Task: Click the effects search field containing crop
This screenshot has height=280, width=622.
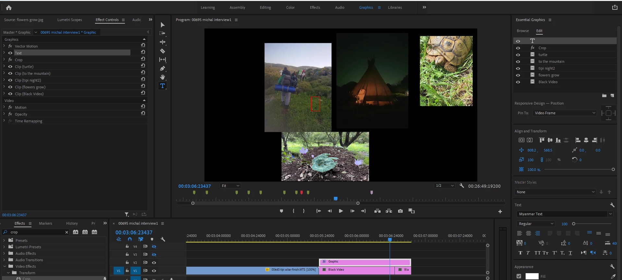Action: tap(36, 232)
